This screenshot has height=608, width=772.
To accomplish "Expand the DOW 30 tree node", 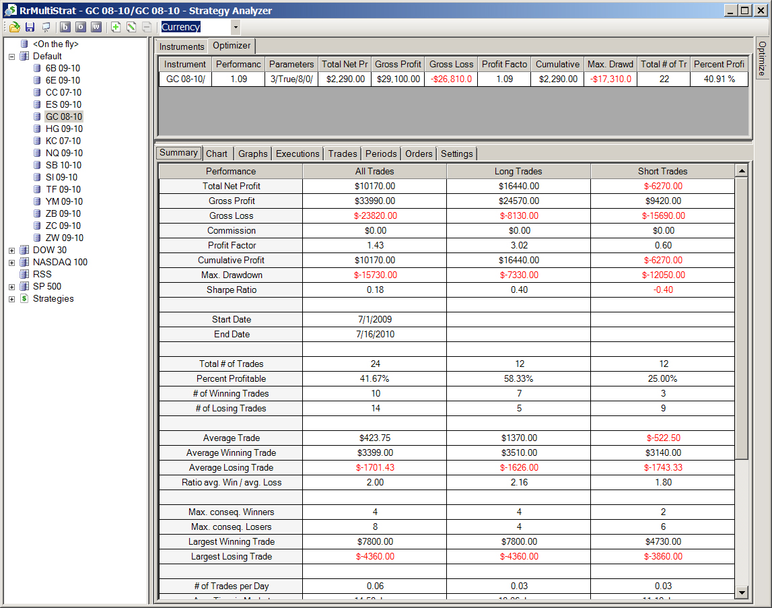I will pyautogui.click(x=12, y=250).
